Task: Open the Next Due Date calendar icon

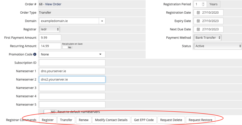Action: pos(198,29)
